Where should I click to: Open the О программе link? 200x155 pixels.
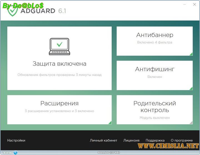point(182,141)
